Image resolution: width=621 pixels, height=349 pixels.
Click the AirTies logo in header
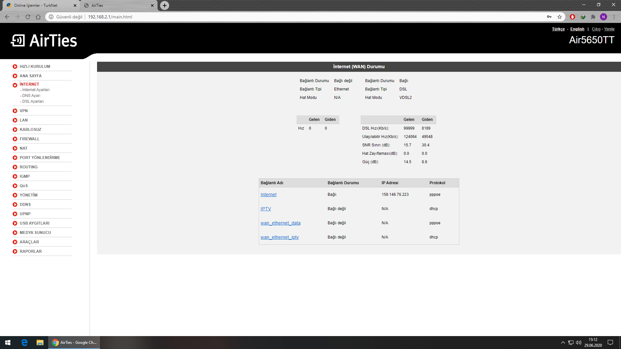[x=44, y=41]
